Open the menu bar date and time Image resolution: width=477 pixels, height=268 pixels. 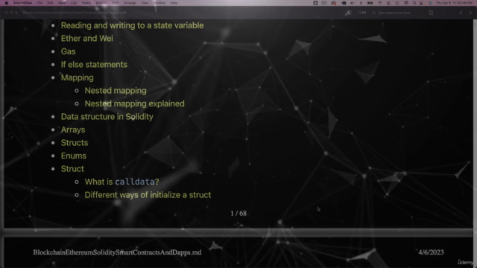pos(454,3)
